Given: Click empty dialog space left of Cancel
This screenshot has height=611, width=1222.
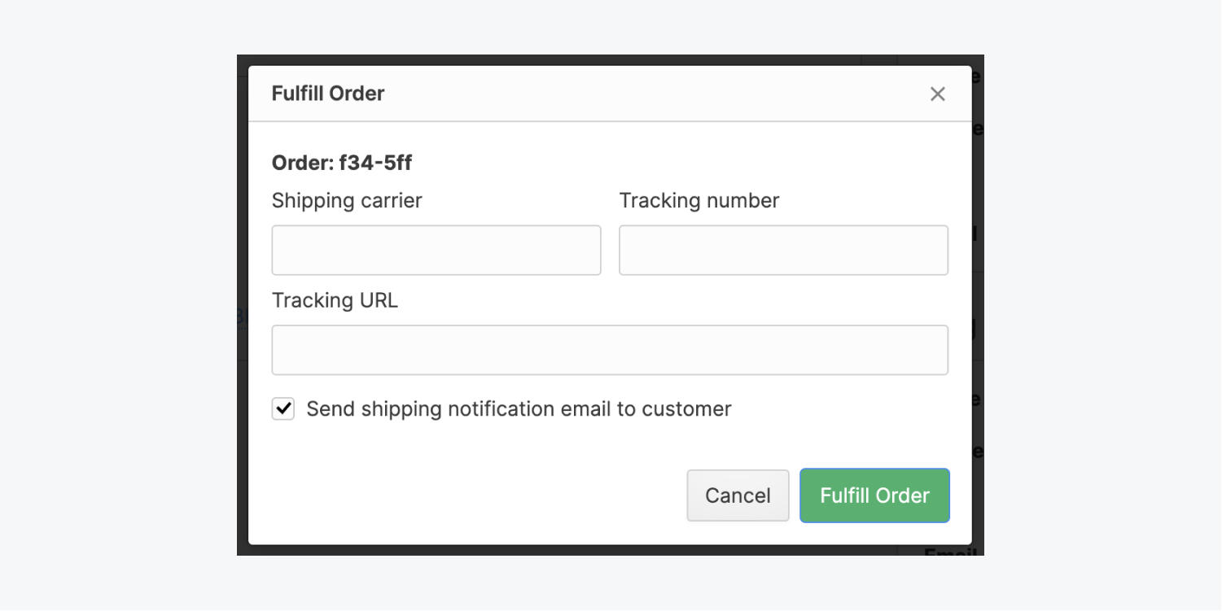Looking at the screenshot, I should coord(472,495).
